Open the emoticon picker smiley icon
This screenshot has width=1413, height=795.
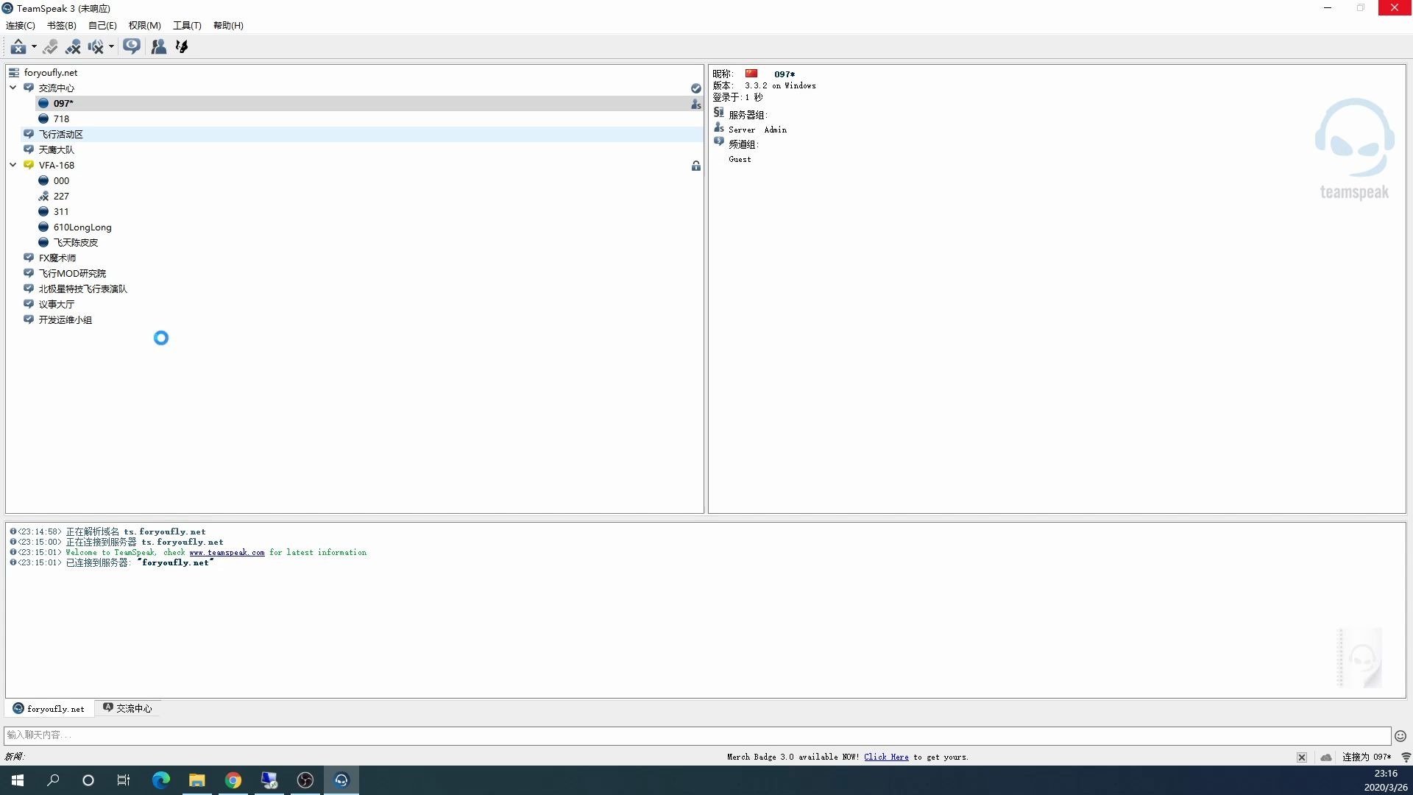[x=1400, y=735]
